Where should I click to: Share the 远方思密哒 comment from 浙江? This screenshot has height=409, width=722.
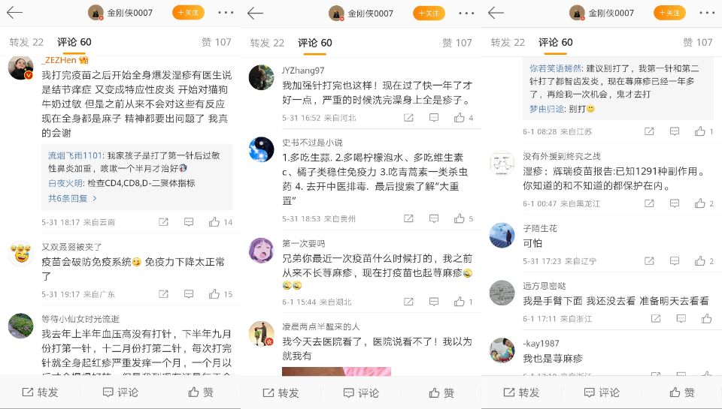656,318
